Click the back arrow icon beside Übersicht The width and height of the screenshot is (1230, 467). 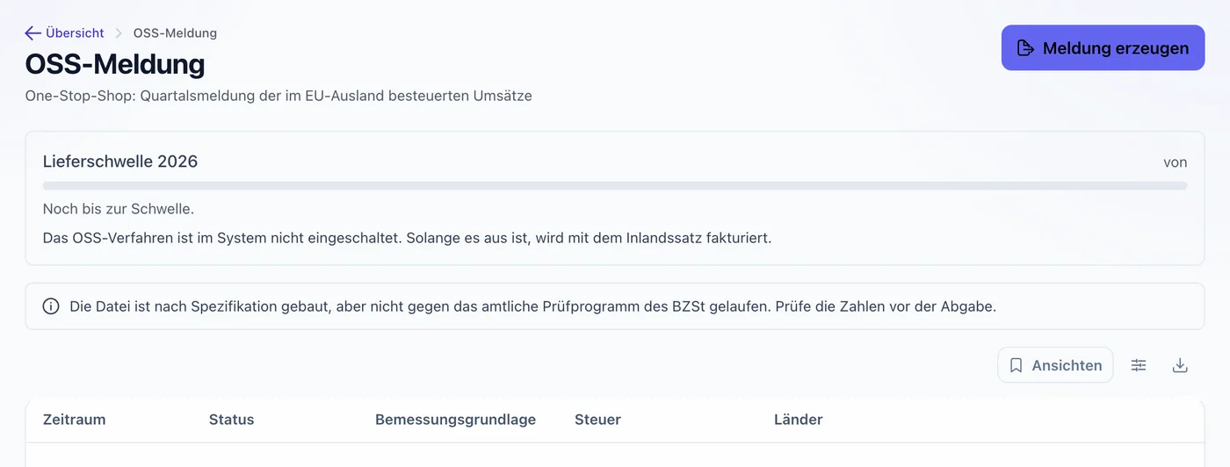pos(33,33)
